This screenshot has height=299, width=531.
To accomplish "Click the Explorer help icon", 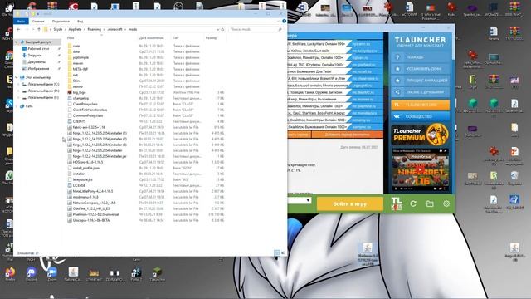I will [x=284, y=22].
